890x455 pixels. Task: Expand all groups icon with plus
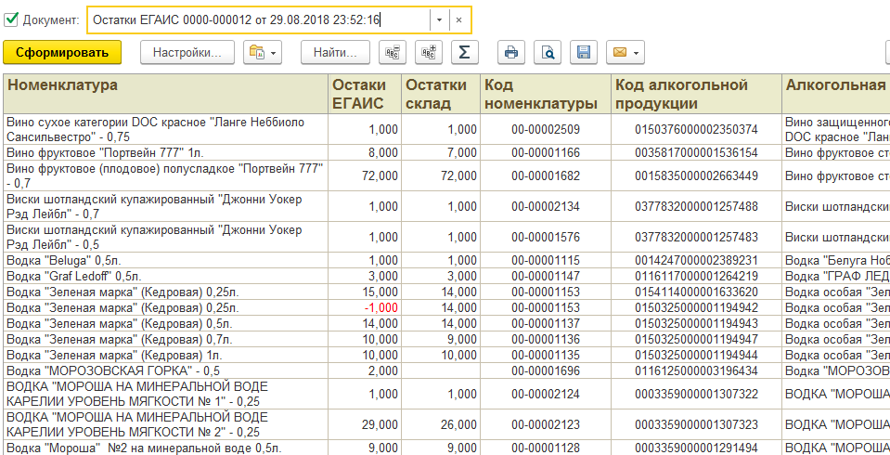coord(429,53)
